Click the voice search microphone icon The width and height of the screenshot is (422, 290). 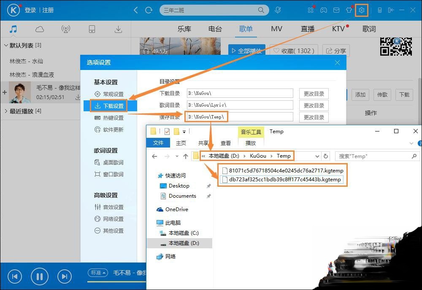278,10
